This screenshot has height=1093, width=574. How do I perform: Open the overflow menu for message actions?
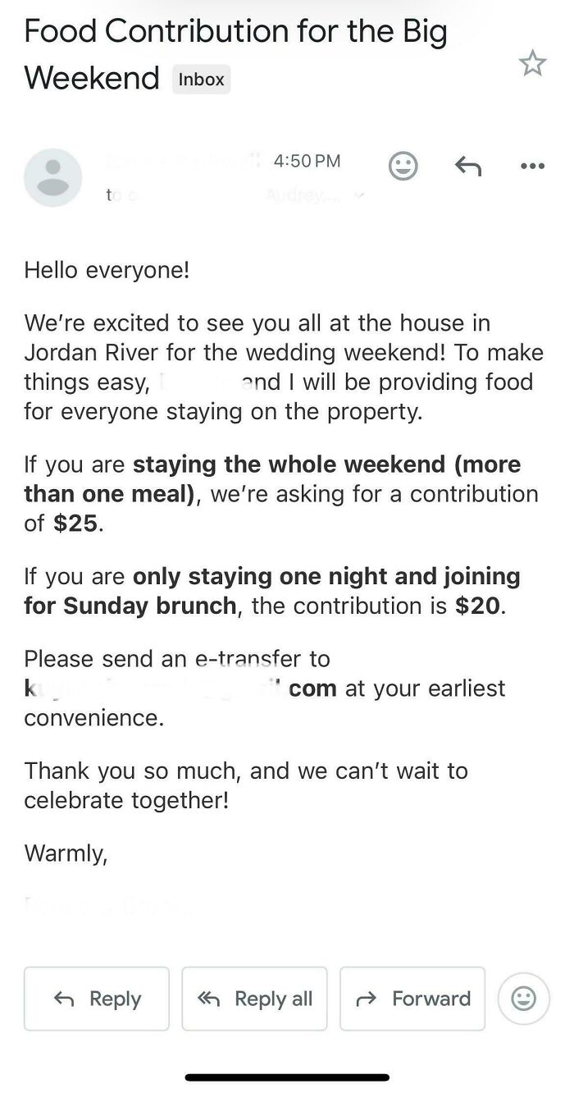pos(532,166)
